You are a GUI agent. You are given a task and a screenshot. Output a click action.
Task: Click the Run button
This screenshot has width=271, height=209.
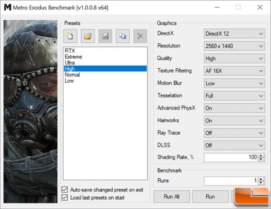[210, 196]
